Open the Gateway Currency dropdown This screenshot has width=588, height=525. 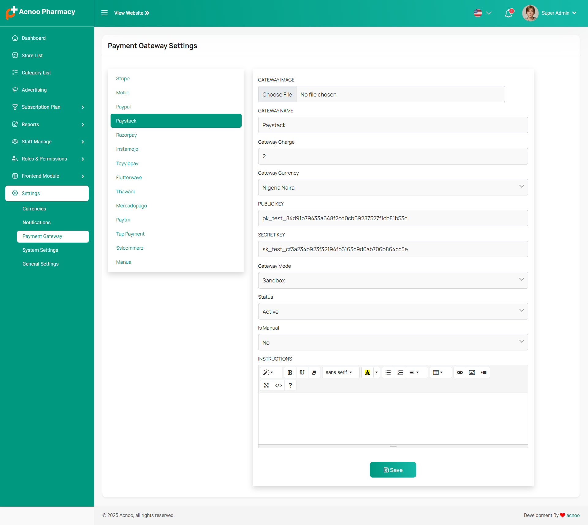click(393, 187)
